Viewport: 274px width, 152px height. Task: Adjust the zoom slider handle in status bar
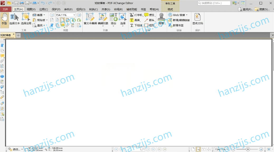click(248, 149)
